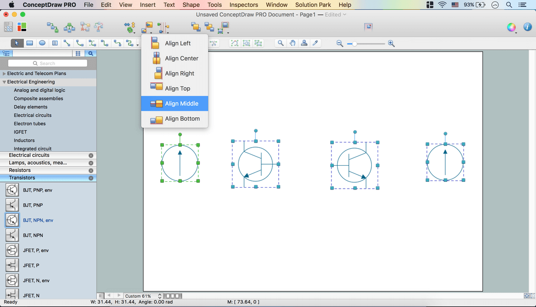Activate the hand pan tool
This screenshot has width=536, height=307.
(292, 43)
